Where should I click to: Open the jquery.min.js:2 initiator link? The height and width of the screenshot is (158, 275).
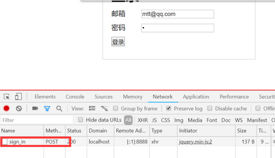click(196, 142)
